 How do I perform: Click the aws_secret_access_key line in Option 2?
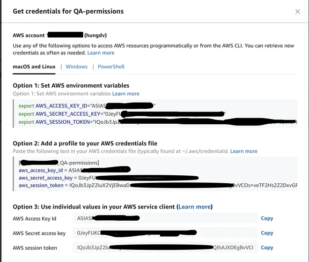pyautogui.click(x=109, y=178)
